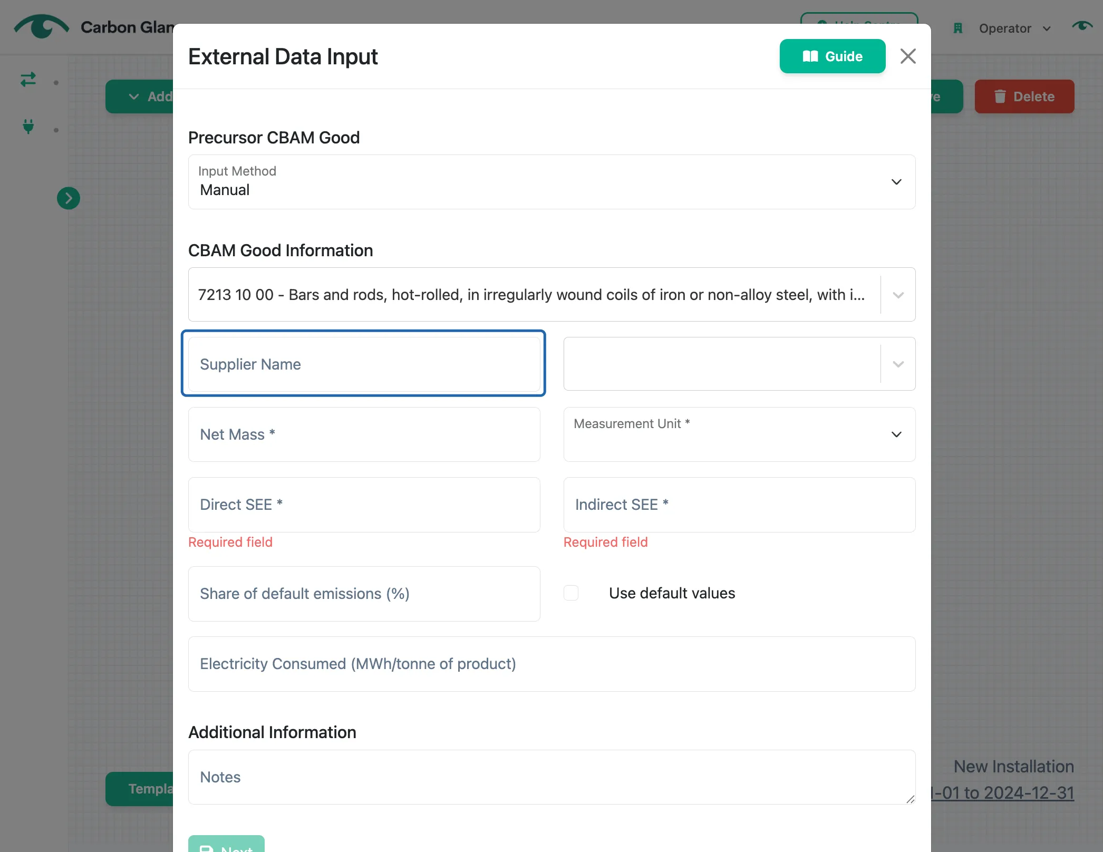The width and height of the screenshot is (1103, 852).
Task: Open the Guide from the dialog header
Action: coord(832,56)
